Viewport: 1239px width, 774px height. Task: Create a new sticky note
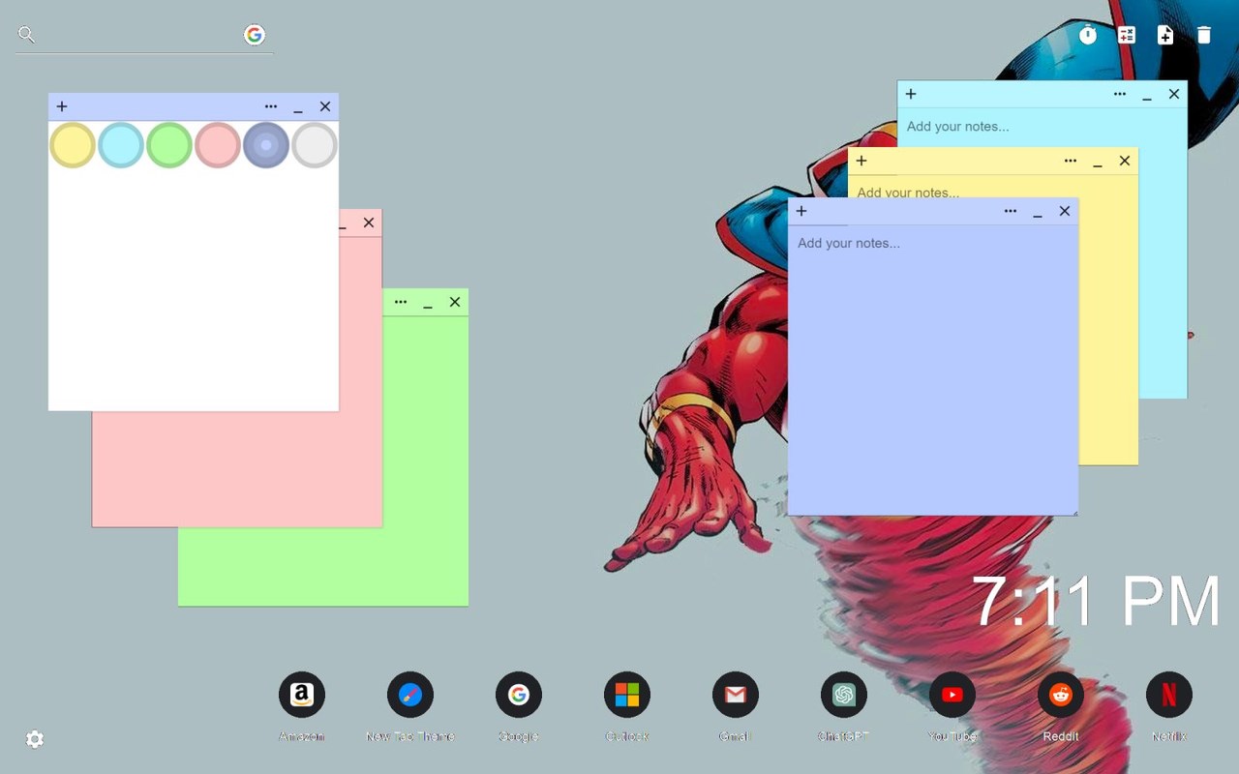pyautogui.click(x=1165, y=35)
